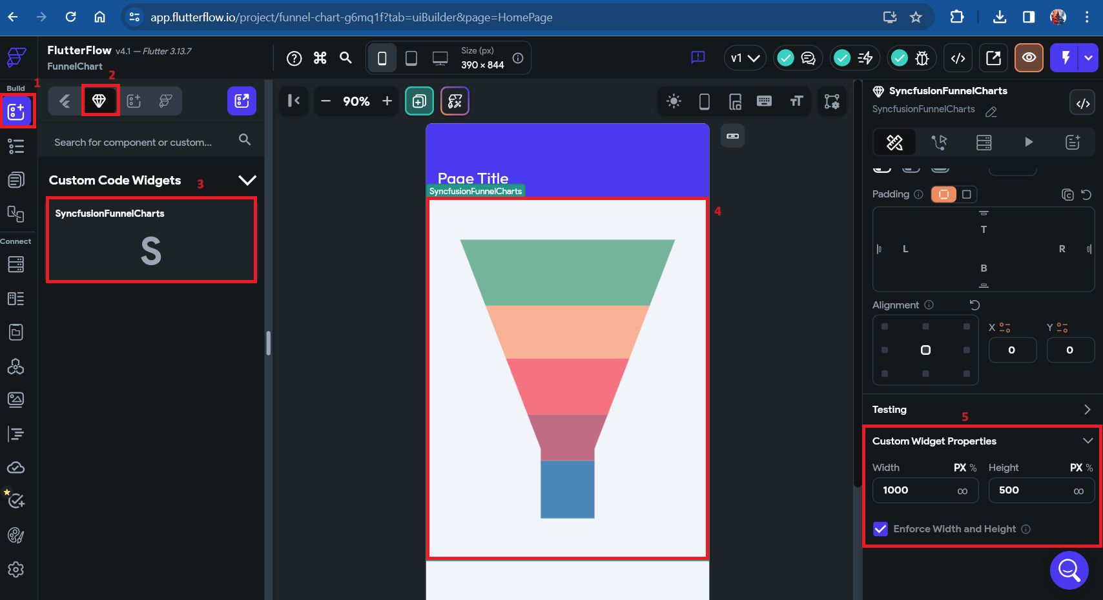
Task: Open the Custom Functions cloud icon
Action: pyautogui.click(x=16, y=467)
